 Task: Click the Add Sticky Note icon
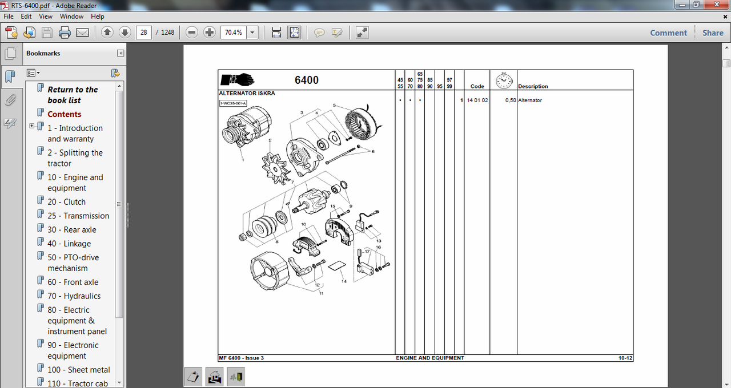(319, 33)
